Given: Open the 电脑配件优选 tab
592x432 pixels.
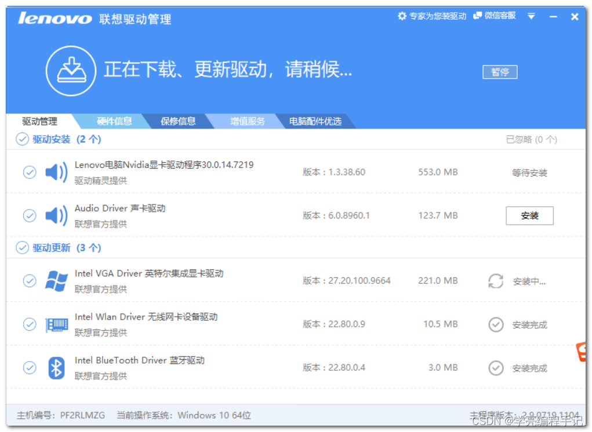Looking at the screenshot, I should click(315, 122).
